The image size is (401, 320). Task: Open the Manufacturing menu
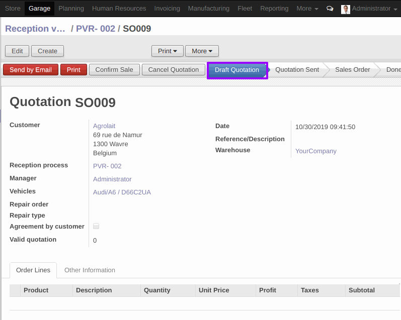pos(209,9)
